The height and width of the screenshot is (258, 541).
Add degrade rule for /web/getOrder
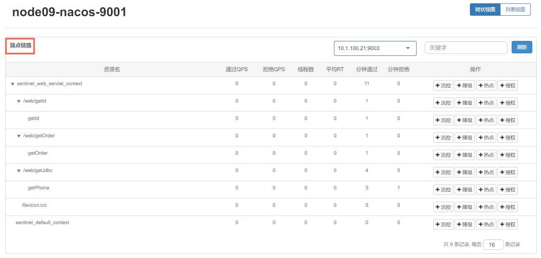(x=465, y=138)
